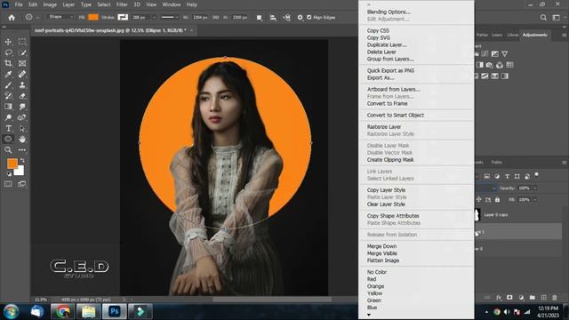Open the Filter menu
Viewport: 569px width, 320px height.
(x=122, y=4)
